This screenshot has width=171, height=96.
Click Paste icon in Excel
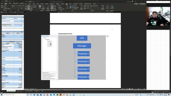coord(2,6)
